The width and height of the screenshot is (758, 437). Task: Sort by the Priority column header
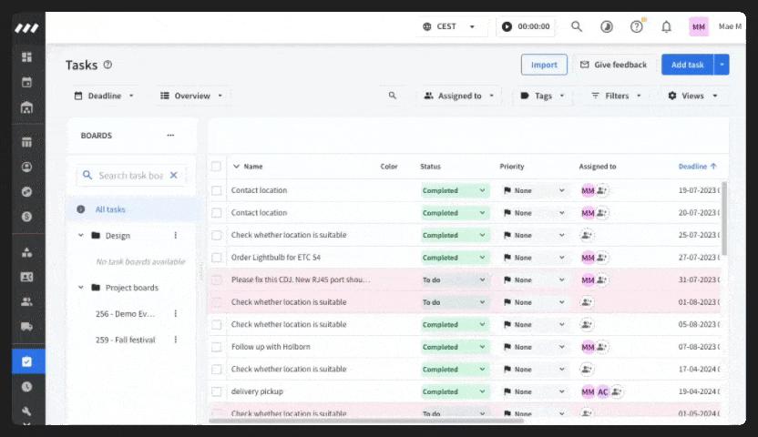point(511,166)
